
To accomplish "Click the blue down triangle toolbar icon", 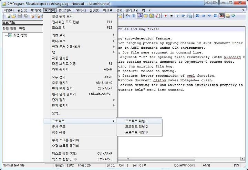I will 209,16.
